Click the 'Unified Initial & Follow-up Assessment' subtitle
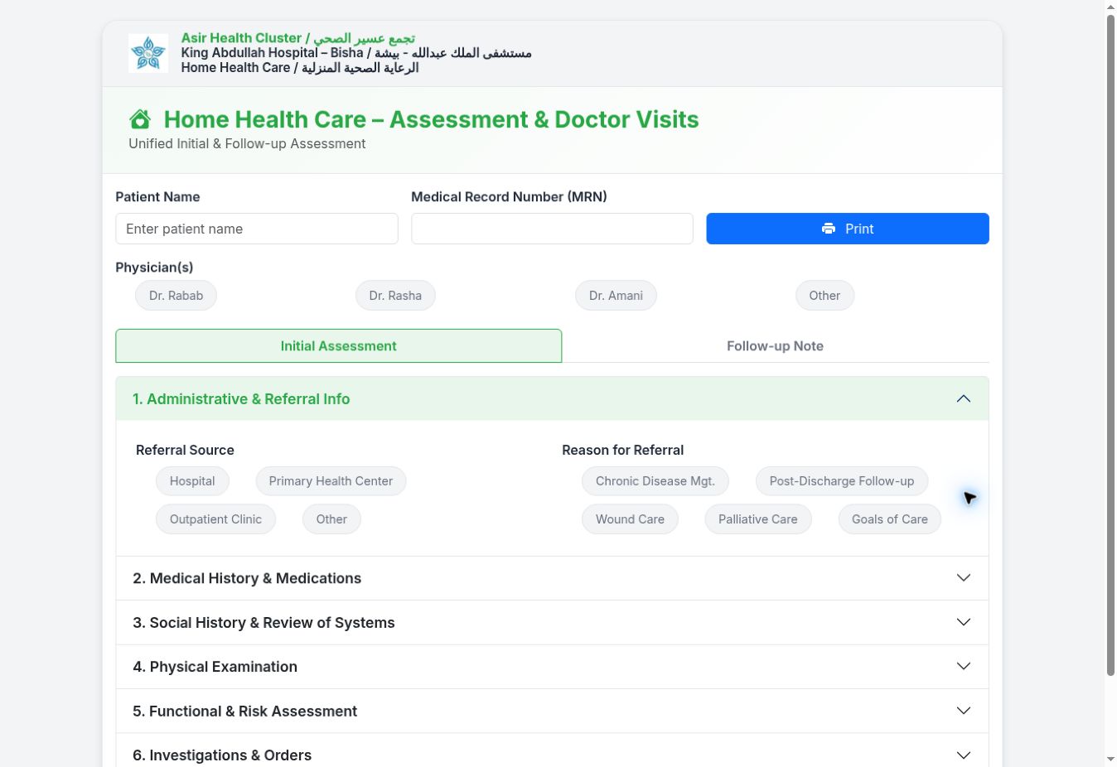This screenshot has width=1117, height=767. pos(247,143)
